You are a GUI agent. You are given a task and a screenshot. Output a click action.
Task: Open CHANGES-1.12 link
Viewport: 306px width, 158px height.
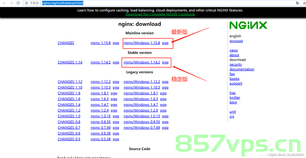tap(70, 82)
